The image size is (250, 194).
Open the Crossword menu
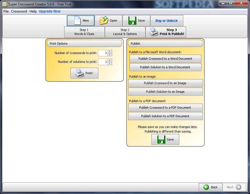pyautogui.click(x=19, y=11)
